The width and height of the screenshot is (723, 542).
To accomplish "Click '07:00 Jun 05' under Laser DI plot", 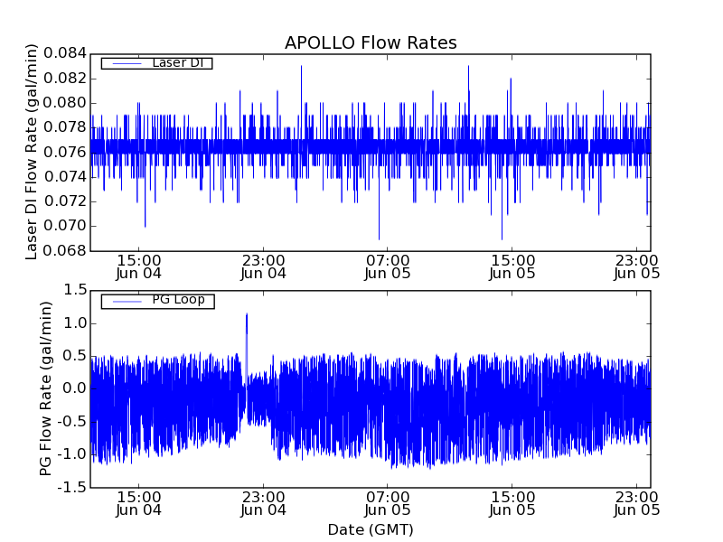I will click(x=388, y=267).
